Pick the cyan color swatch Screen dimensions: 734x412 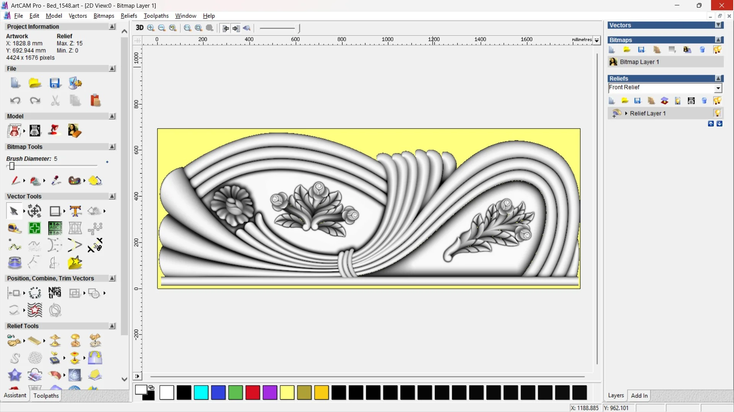[x=201, y=393]
